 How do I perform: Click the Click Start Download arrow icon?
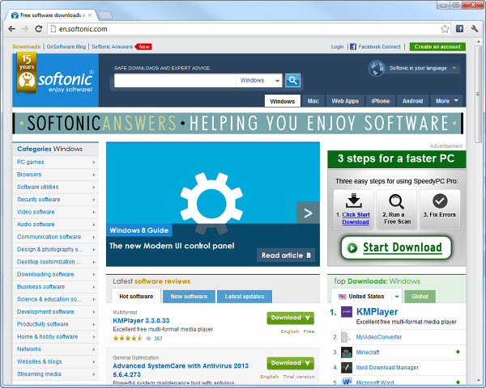tap(353, 200)
